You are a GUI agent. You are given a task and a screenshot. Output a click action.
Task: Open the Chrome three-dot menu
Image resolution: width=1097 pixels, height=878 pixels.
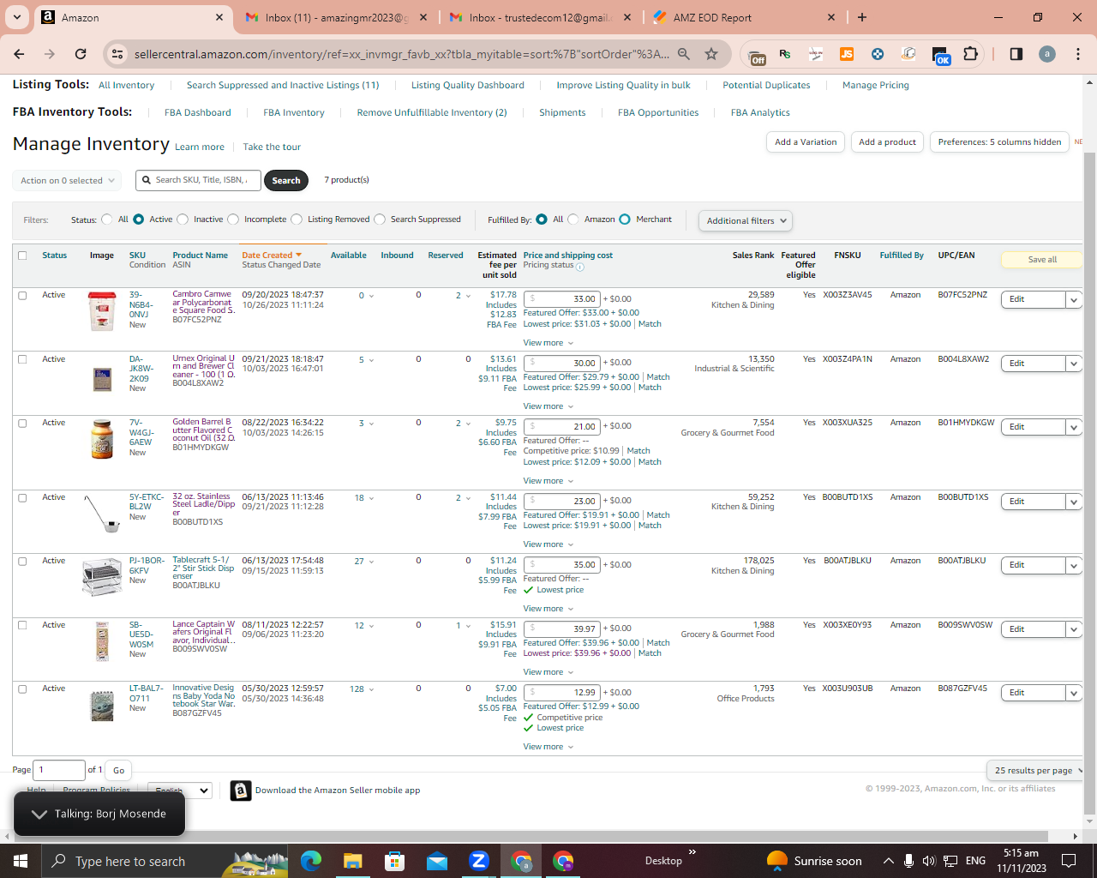coord(1078,54)
